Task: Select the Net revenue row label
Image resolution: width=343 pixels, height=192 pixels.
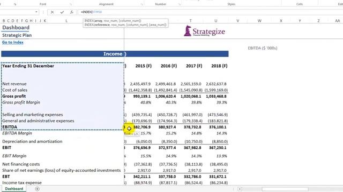Action: 14,84
